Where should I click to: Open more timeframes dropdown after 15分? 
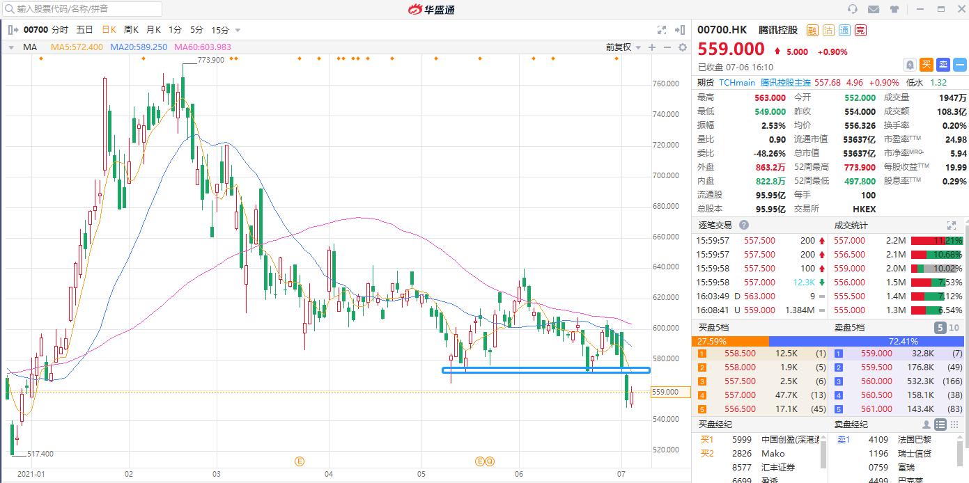pos(238,30)
